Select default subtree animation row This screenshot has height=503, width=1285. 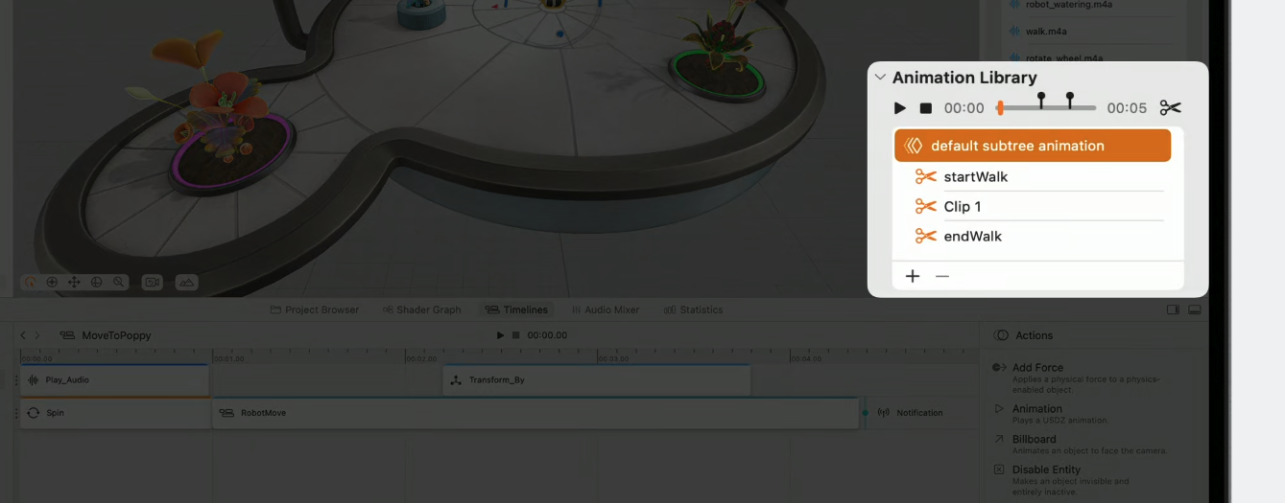tap(1033, 146)
